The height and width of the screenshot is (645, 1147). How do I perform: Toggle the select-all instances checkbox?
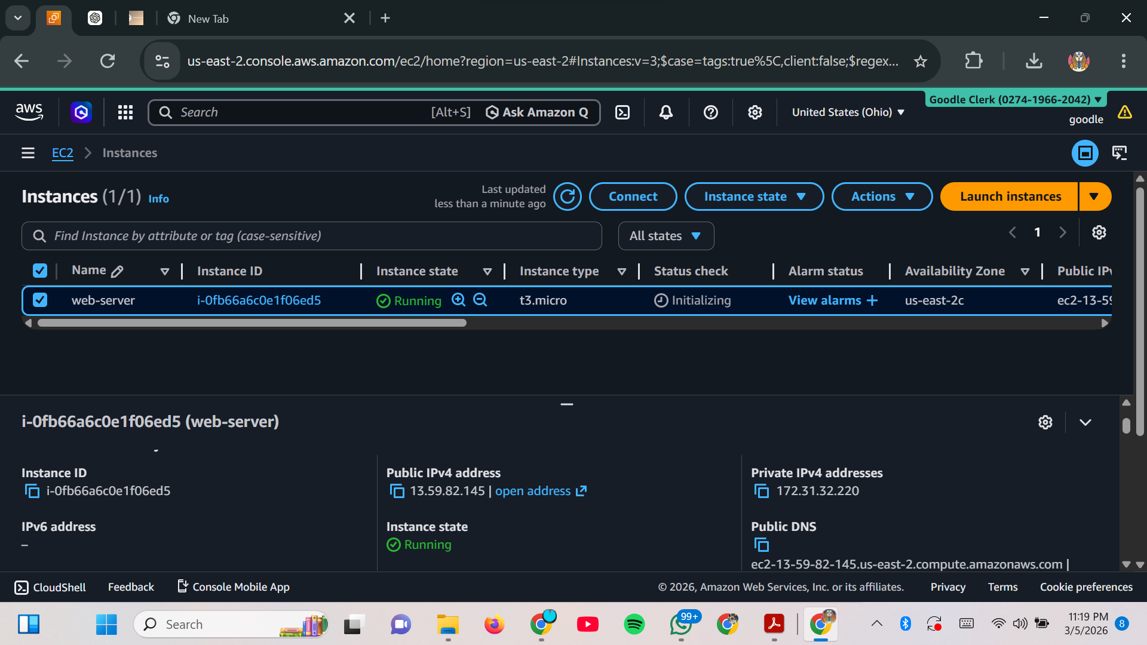pos(40,271)
